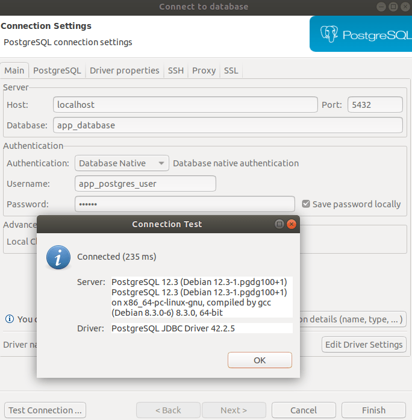412x420 pixels.
Task: Click the Edit Driver Settings button
Action: click(x=364, y=345)
